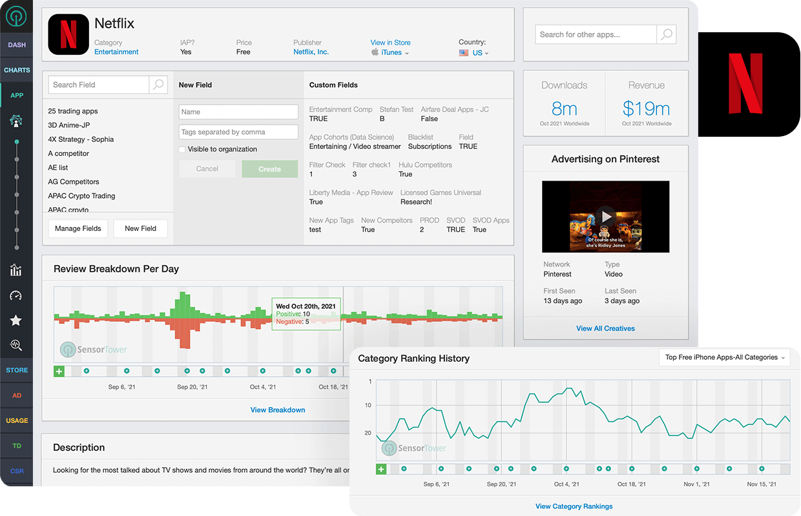The height and width of the screenshot is (516, 801).
Task: Open the Top Free iPhone Apps category selector
Action: coord(723,357)
